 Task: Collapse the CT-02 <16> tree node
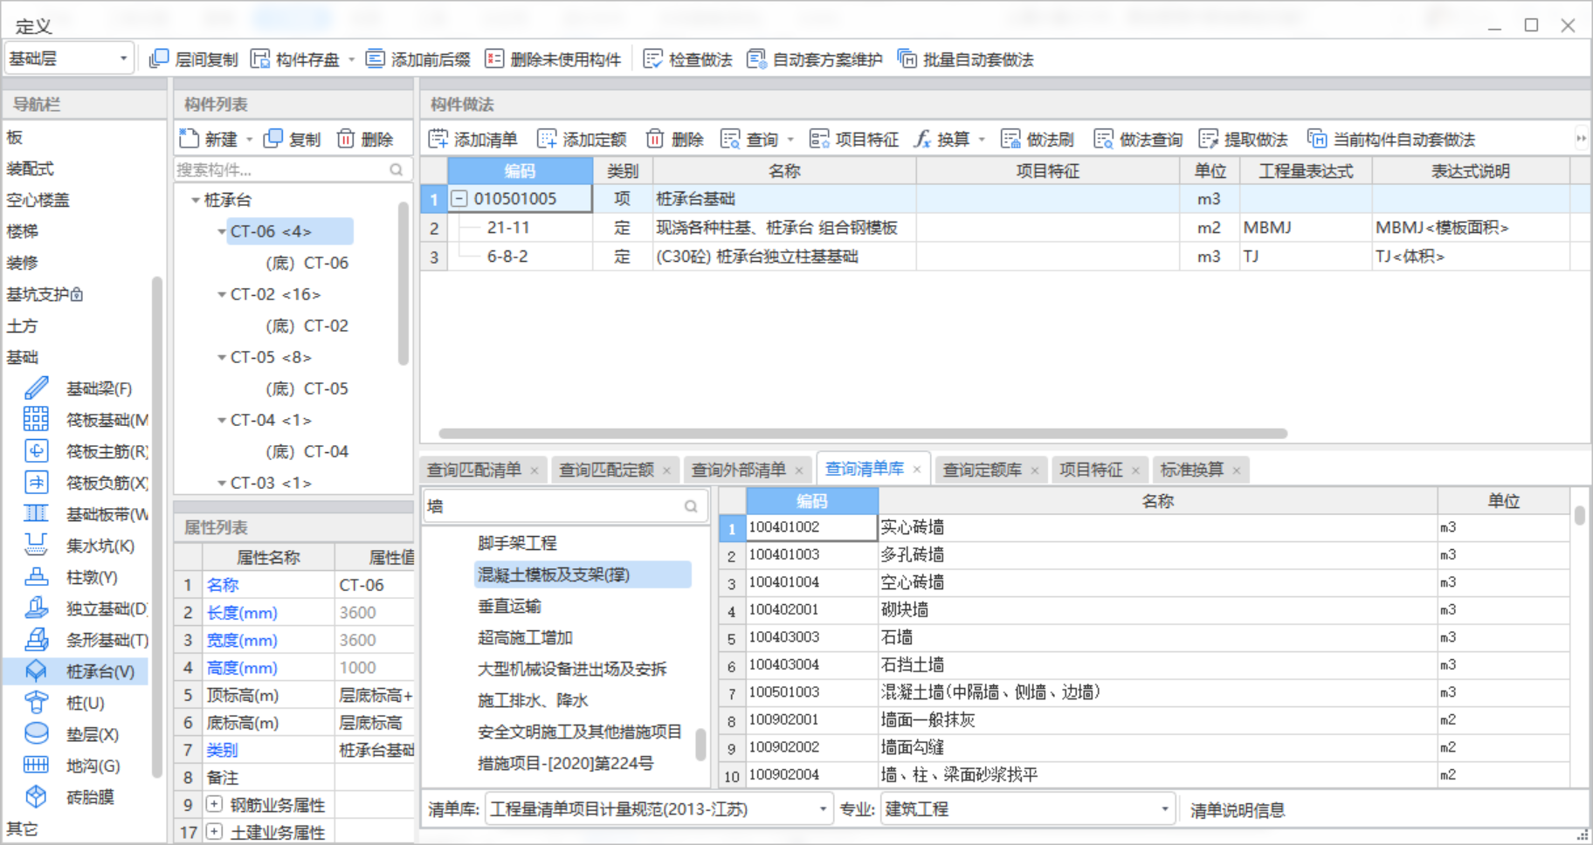[222, 294]
